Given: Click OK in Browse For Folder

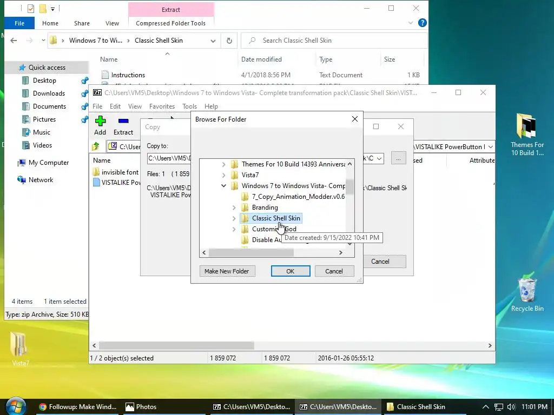Looking at the screenshot, I should 291,271.
